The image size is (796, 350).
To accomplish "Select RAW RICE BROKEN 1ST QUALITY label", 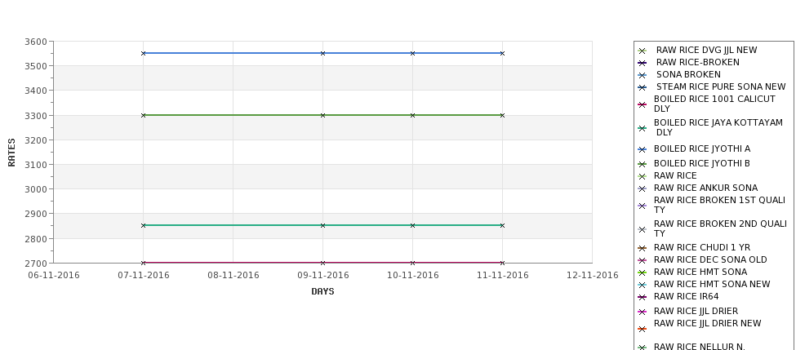I will (719, 205).
